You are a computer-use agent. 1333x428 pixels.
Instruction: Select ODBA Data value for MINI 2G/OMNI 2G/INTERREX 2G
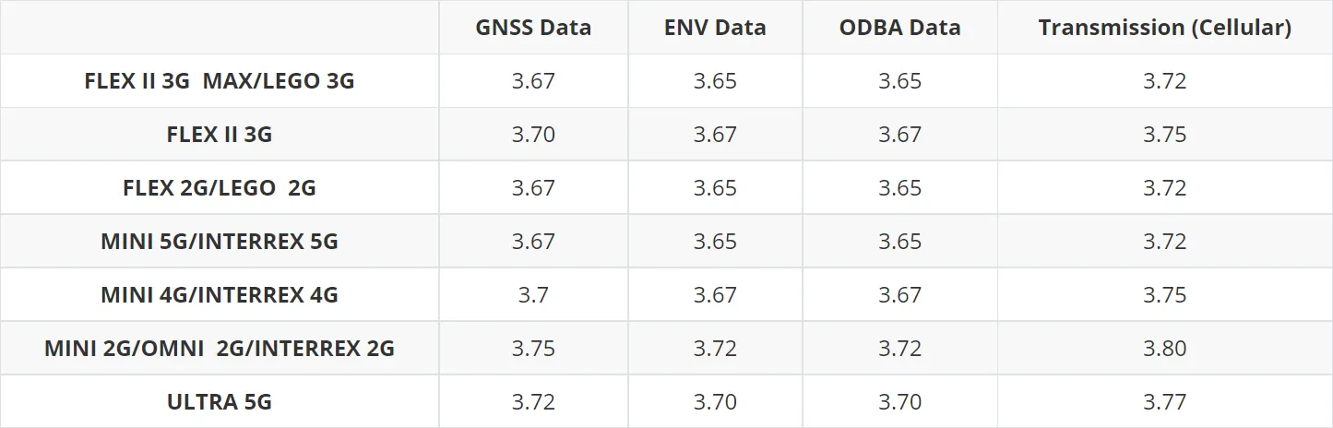(x=899, y=349)
